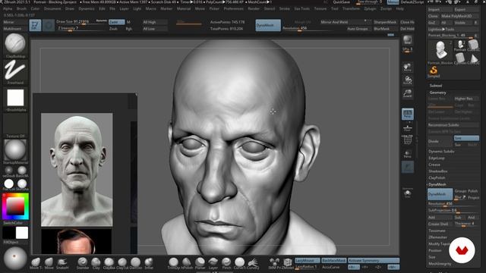Select the Inflate brush

[149, 263]
